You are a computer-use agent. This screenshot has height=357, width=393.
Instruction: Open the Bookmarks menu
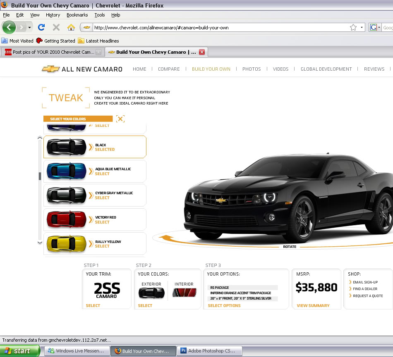tap(77, 15)
